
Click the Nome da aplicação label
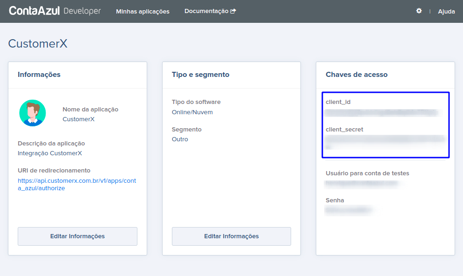[90, 110]
